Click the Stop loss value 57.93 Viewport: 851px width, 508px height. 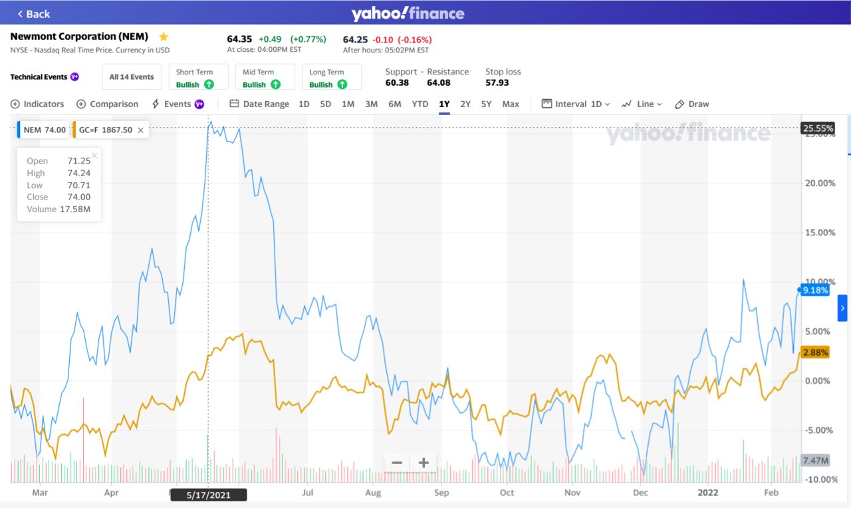(x=497, y=83)
